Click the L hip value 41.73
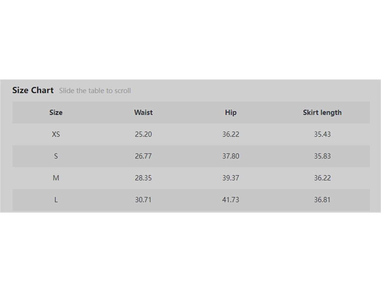Screen dimensions: 381x292 231,200
